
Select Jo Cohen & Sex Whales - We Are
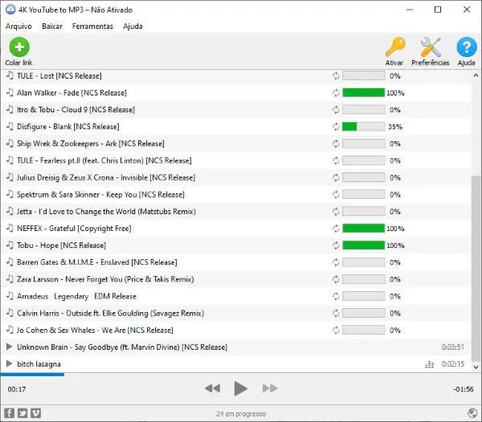click(x=236, y=330)
